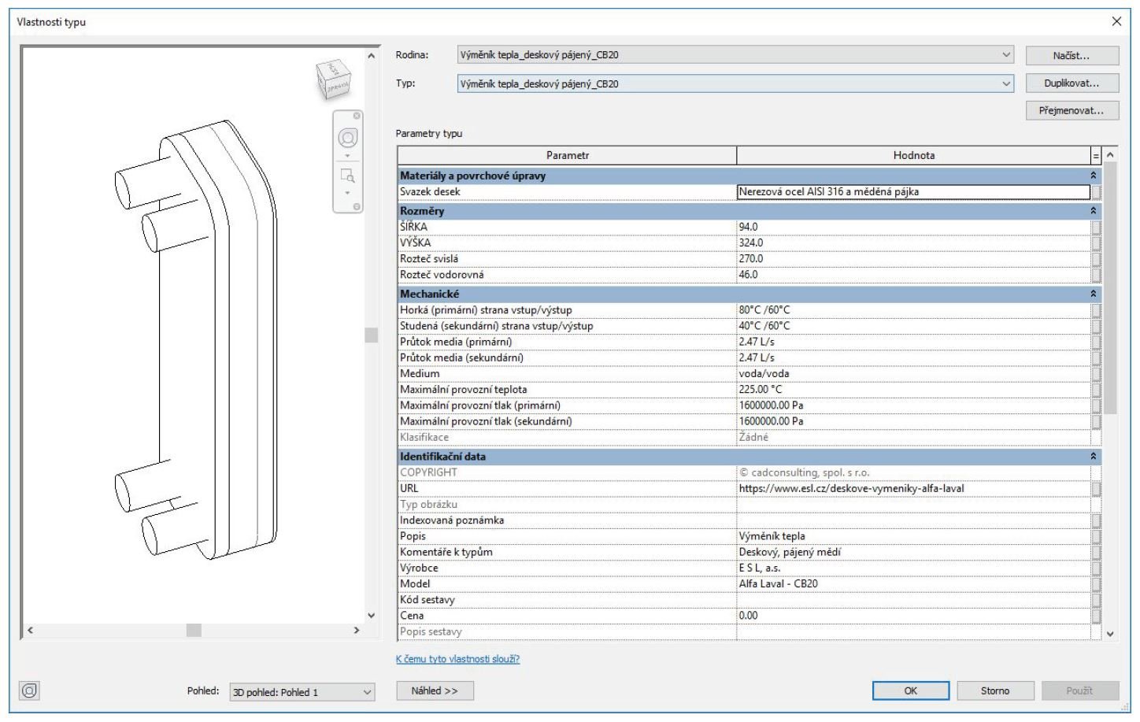Close the navigation bar with its X icon
1140x722 pixels.
pos(357,116)
